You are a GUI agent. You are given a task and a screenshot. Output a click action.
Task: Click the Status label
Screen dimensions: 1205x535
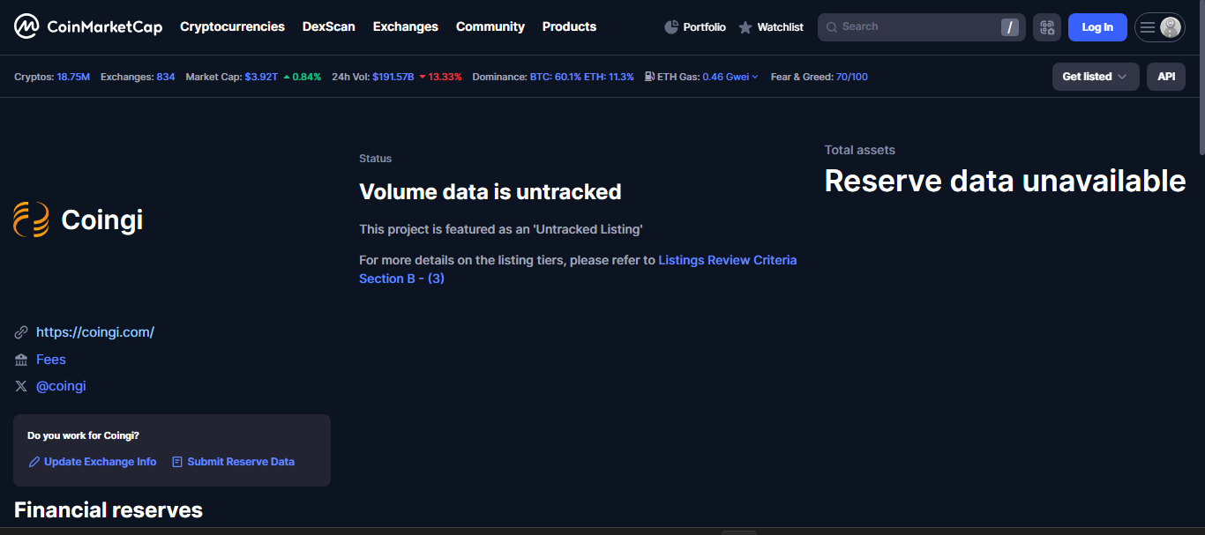pyautogui.click(x=376, y=159)
